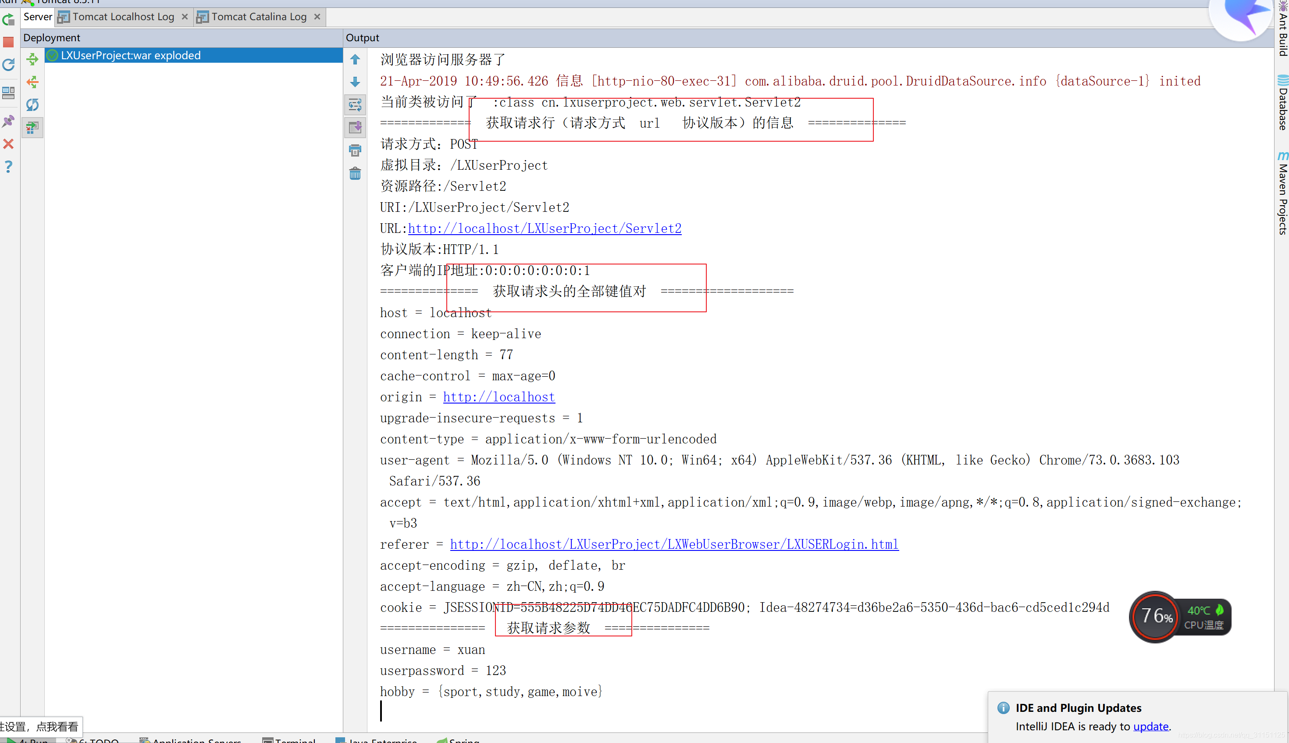Viewport: 1289px width, 743px height.
Task: Click the Undeploy orange arrow icon
Action: [x=32, y=82]
